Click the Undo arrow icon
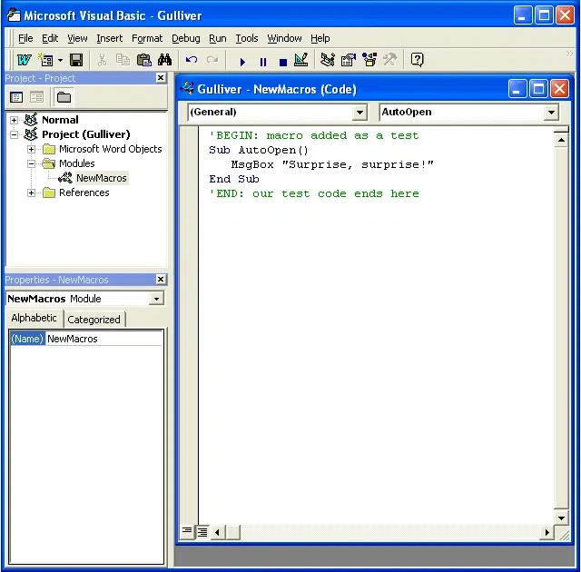This screenshot has width=581, height=572. 192,60
